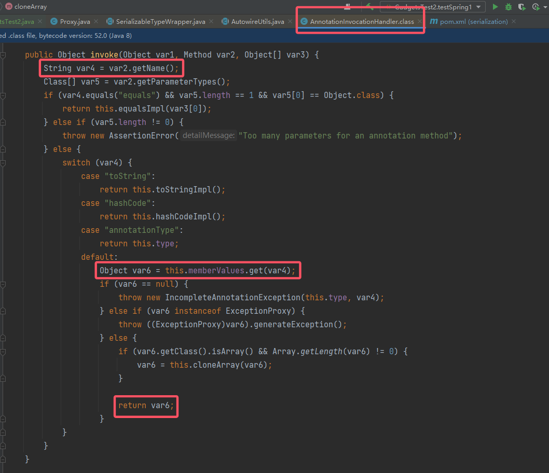
Task: Close the AnnotationInvocationHandler.class tab
Action: tap(419, 22)
